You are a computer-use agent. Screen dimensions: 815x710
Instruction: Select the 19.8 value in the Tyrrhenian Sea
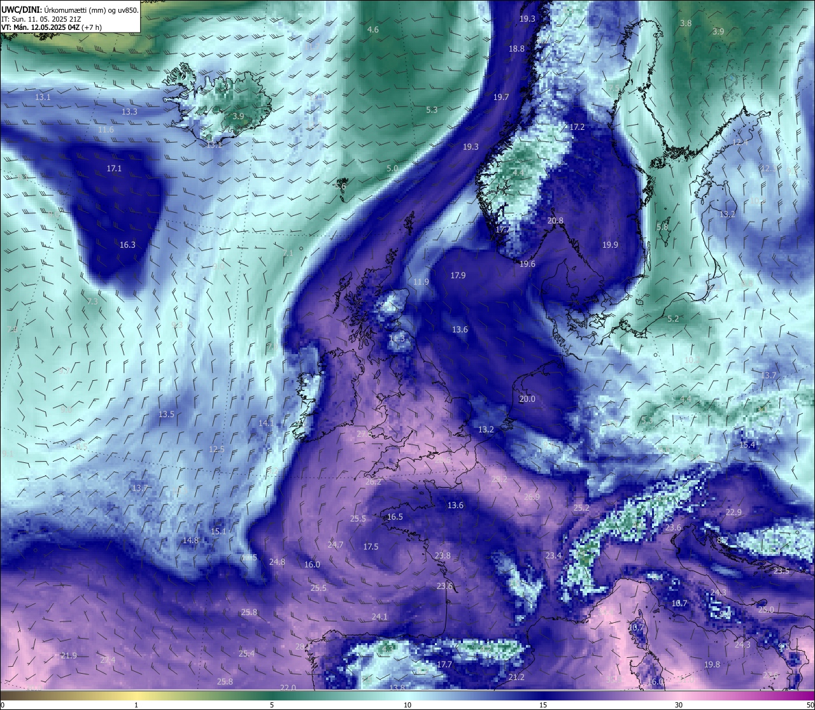point(712,665)
